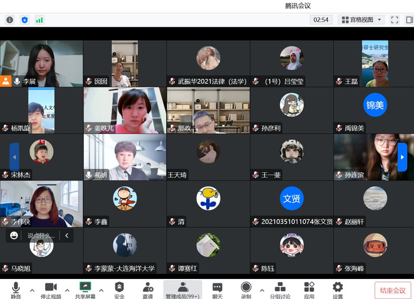Open 管理成员(99+) participants panel
The width and height of the screenshot is (414, 299).
pos(183,289)
